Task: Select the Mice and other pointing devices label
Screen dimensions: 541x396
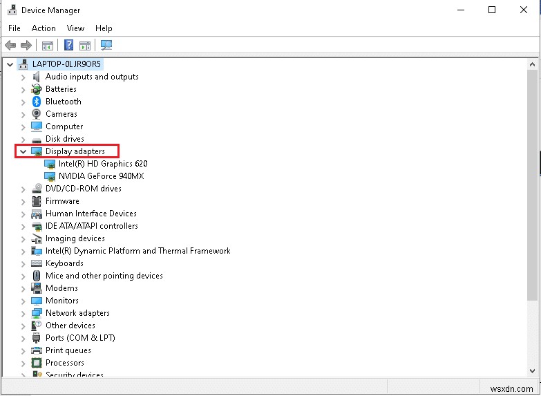Action: coord(104,276)
